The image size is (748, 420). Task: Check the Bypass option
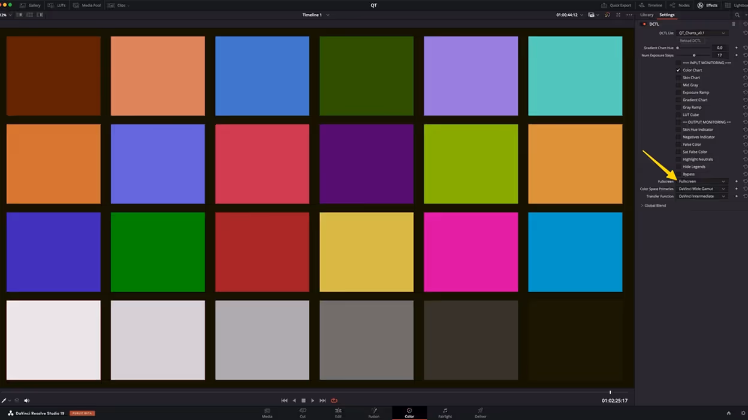point(678,174)
